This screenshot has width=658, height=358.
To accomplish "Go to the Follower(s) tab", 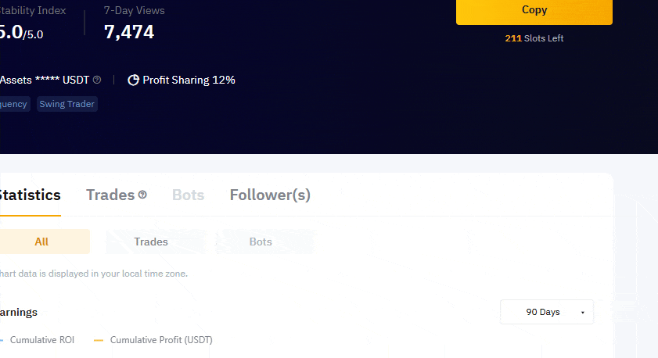I will (x=270, y=195).
